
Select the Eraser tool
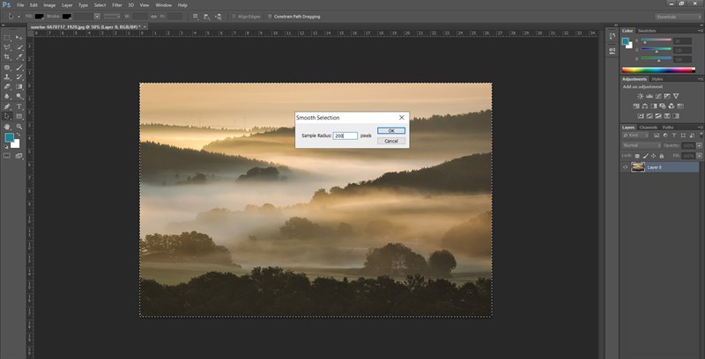[x=8, y=87]
